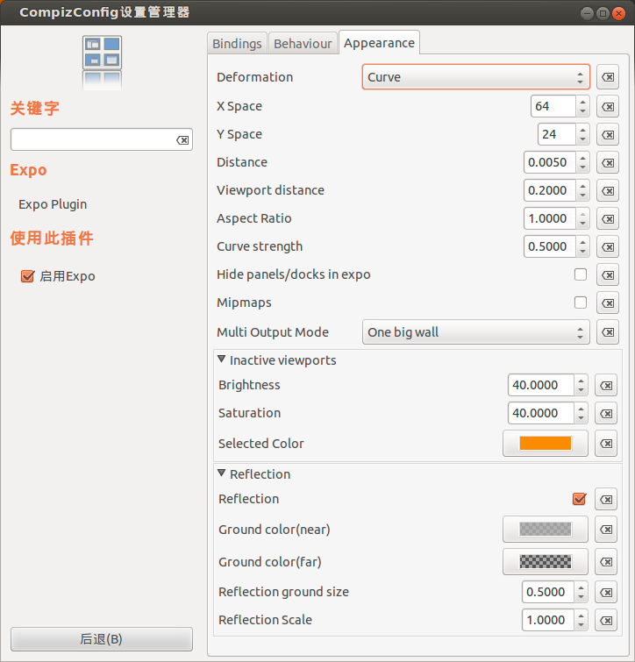The image size is (635, 662).
Task: Open Ground color(near) swatch picker
Action: tap(545, 529)
